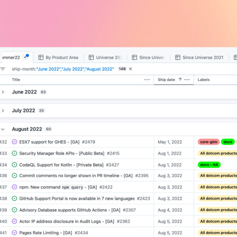Click the 148 filter result count

pos(122,69)
